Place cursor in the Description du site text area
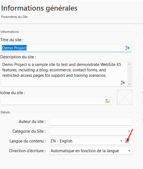Screen dimensions: 143x169 [x=64, y=74]
